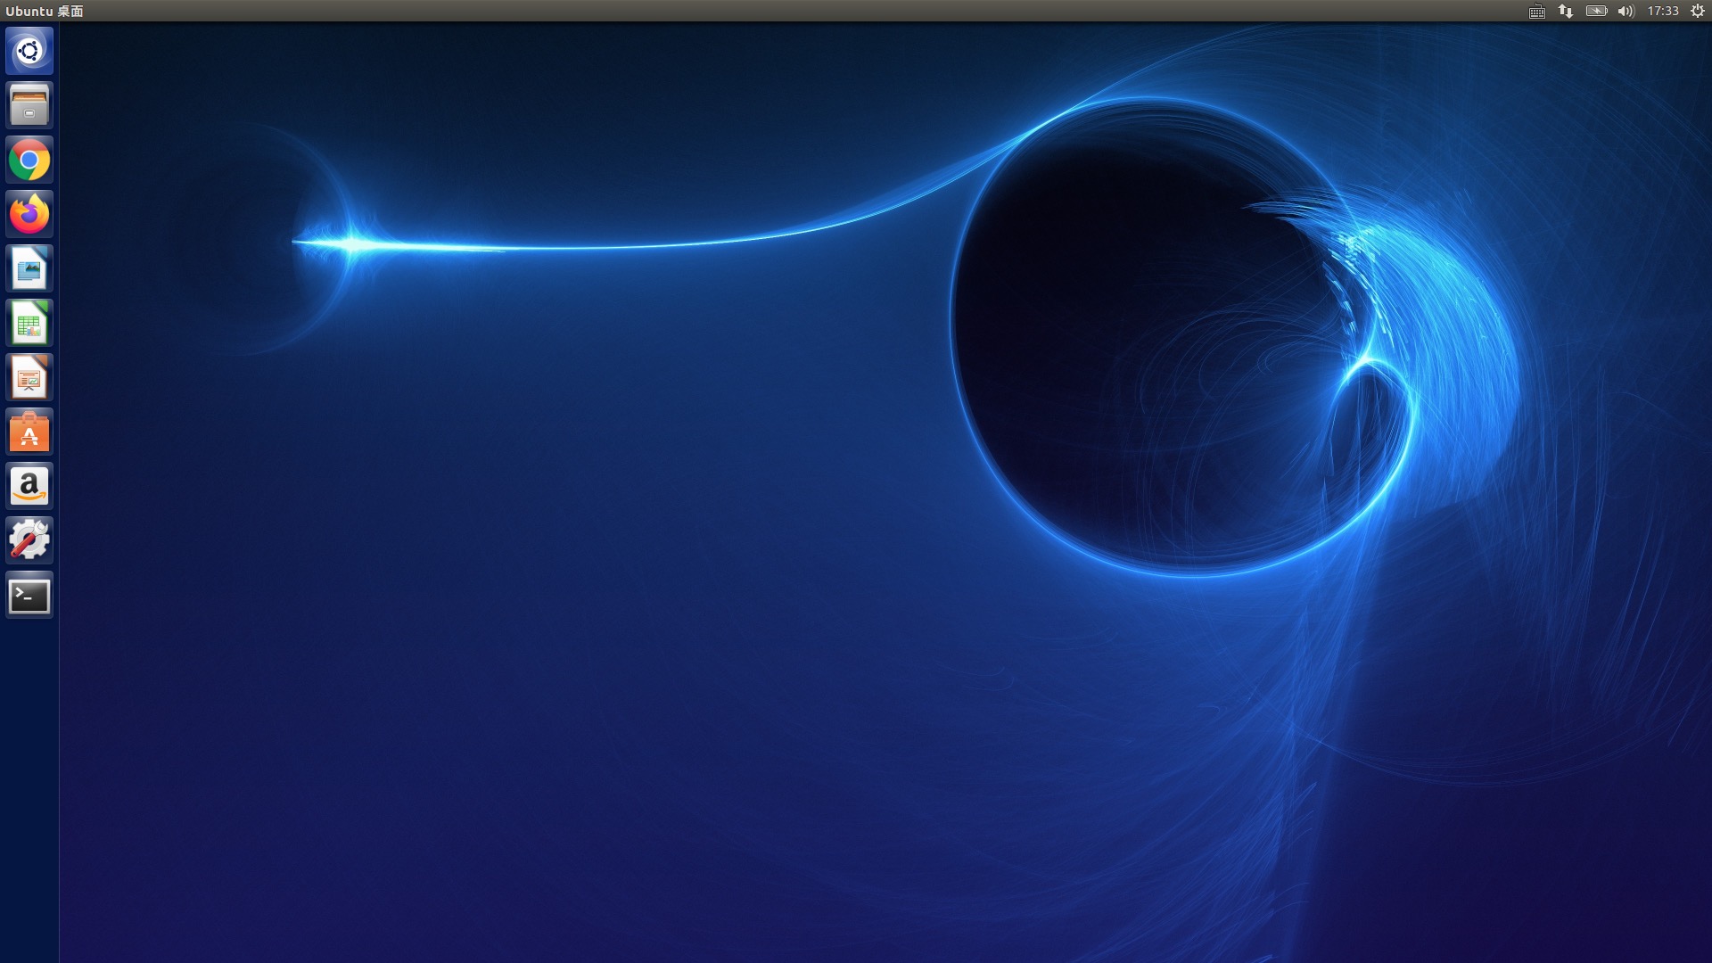1712x963 pixels.
Task: Open Google Chrome from the launcher
Action: (29, 160)
